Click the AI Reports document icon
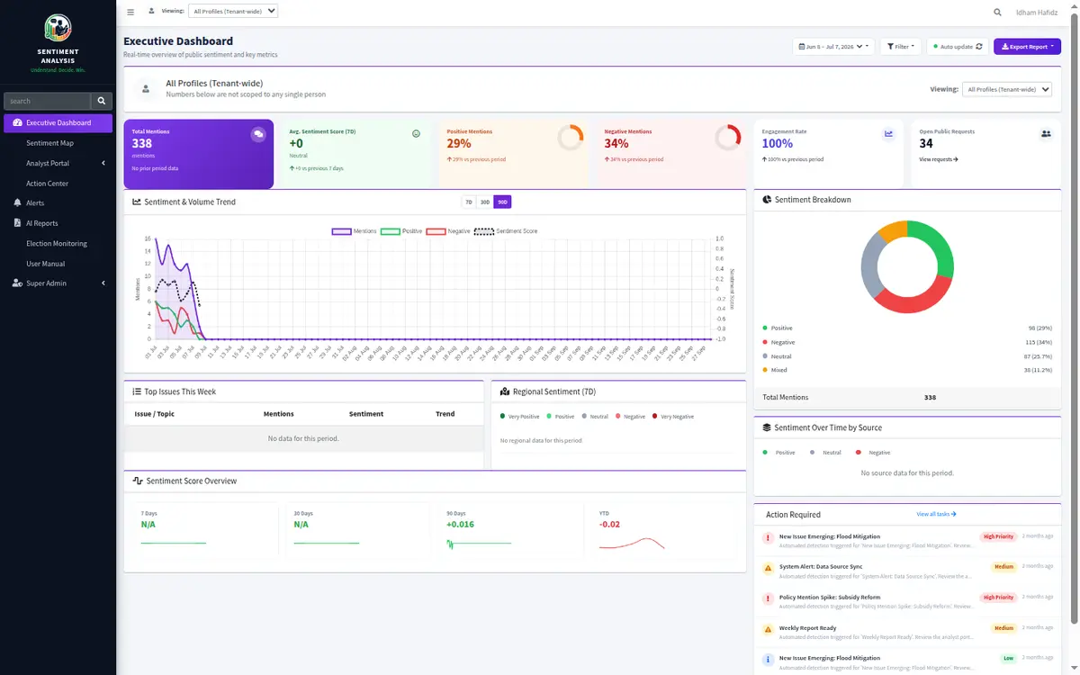 pyautogui.click(x=16, y=223)
